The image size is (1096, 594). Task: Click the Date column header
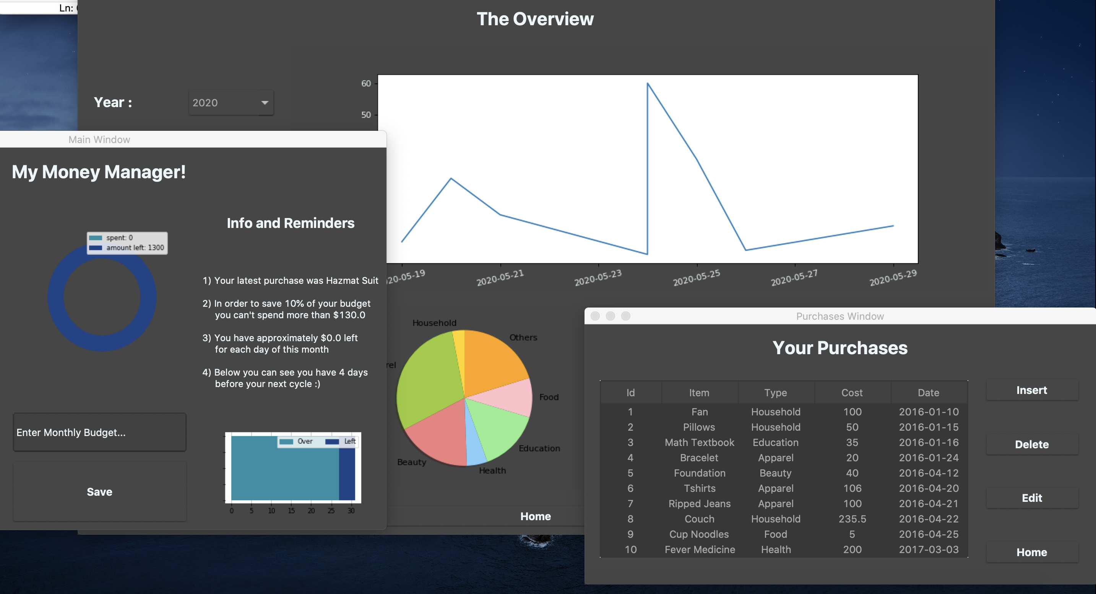(x=929, y=392)
